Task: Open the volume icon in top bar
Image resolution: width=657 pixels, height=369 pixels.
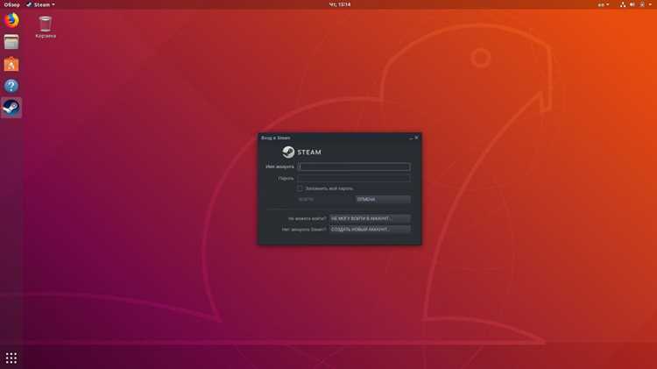Action: [x=632, y=4]
